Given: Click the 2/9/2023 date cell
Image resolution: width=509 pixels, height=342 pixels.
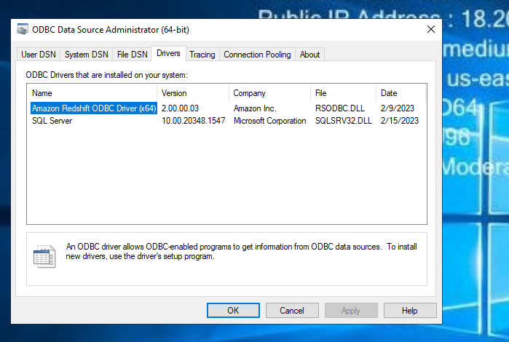Looking at the screenshot, I should tap(398, 108).
